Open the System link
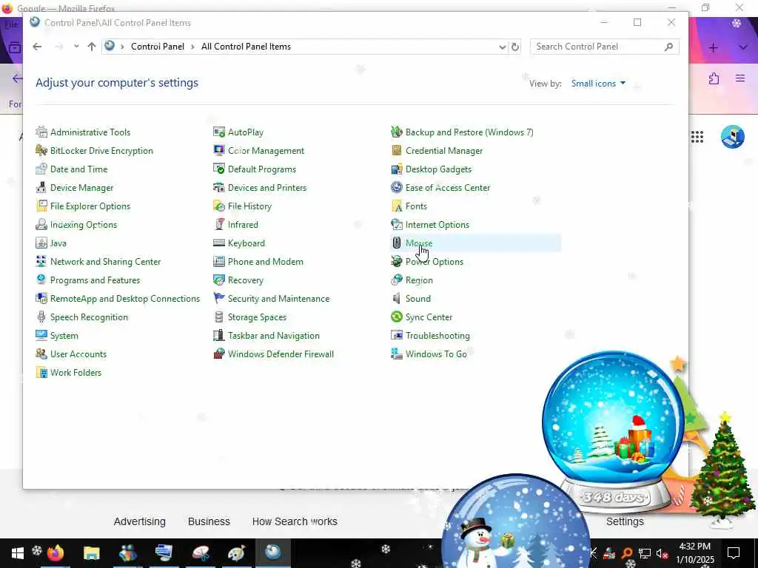Image resolution: width=758 pixels, height=568 pixels. pyautogui.click(x=64, y=335)
